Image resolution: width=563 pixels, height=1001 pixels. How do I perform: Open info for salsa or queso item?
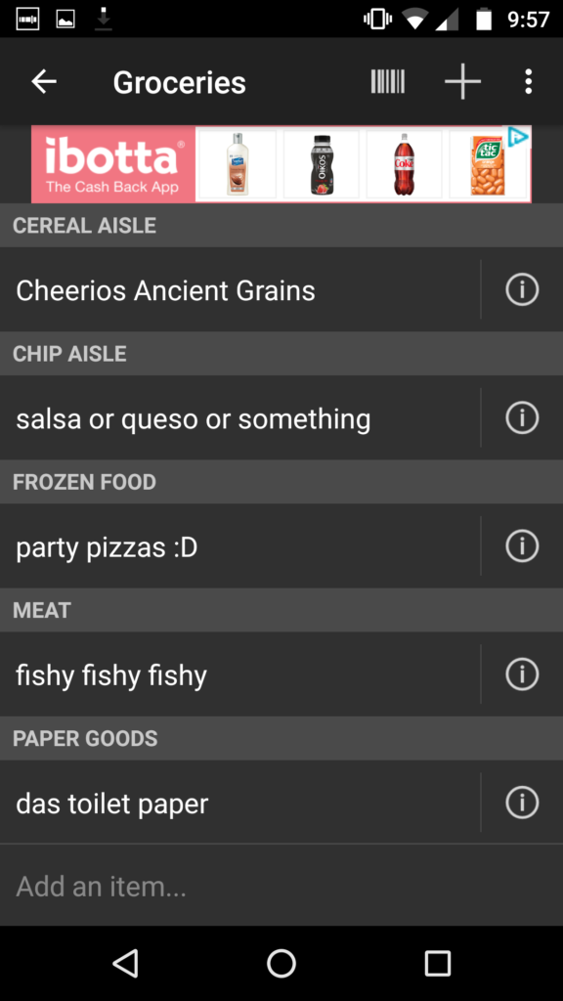pyautogui.click(x=522, y=418)
